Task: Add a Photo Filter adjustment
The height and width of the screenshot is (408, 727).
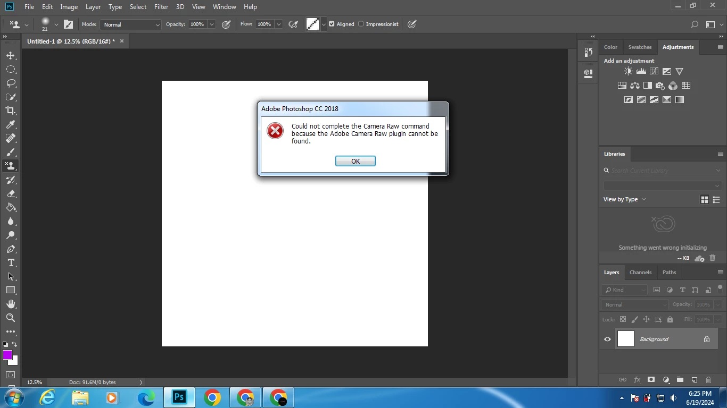Action: click(x=660, y=86)
